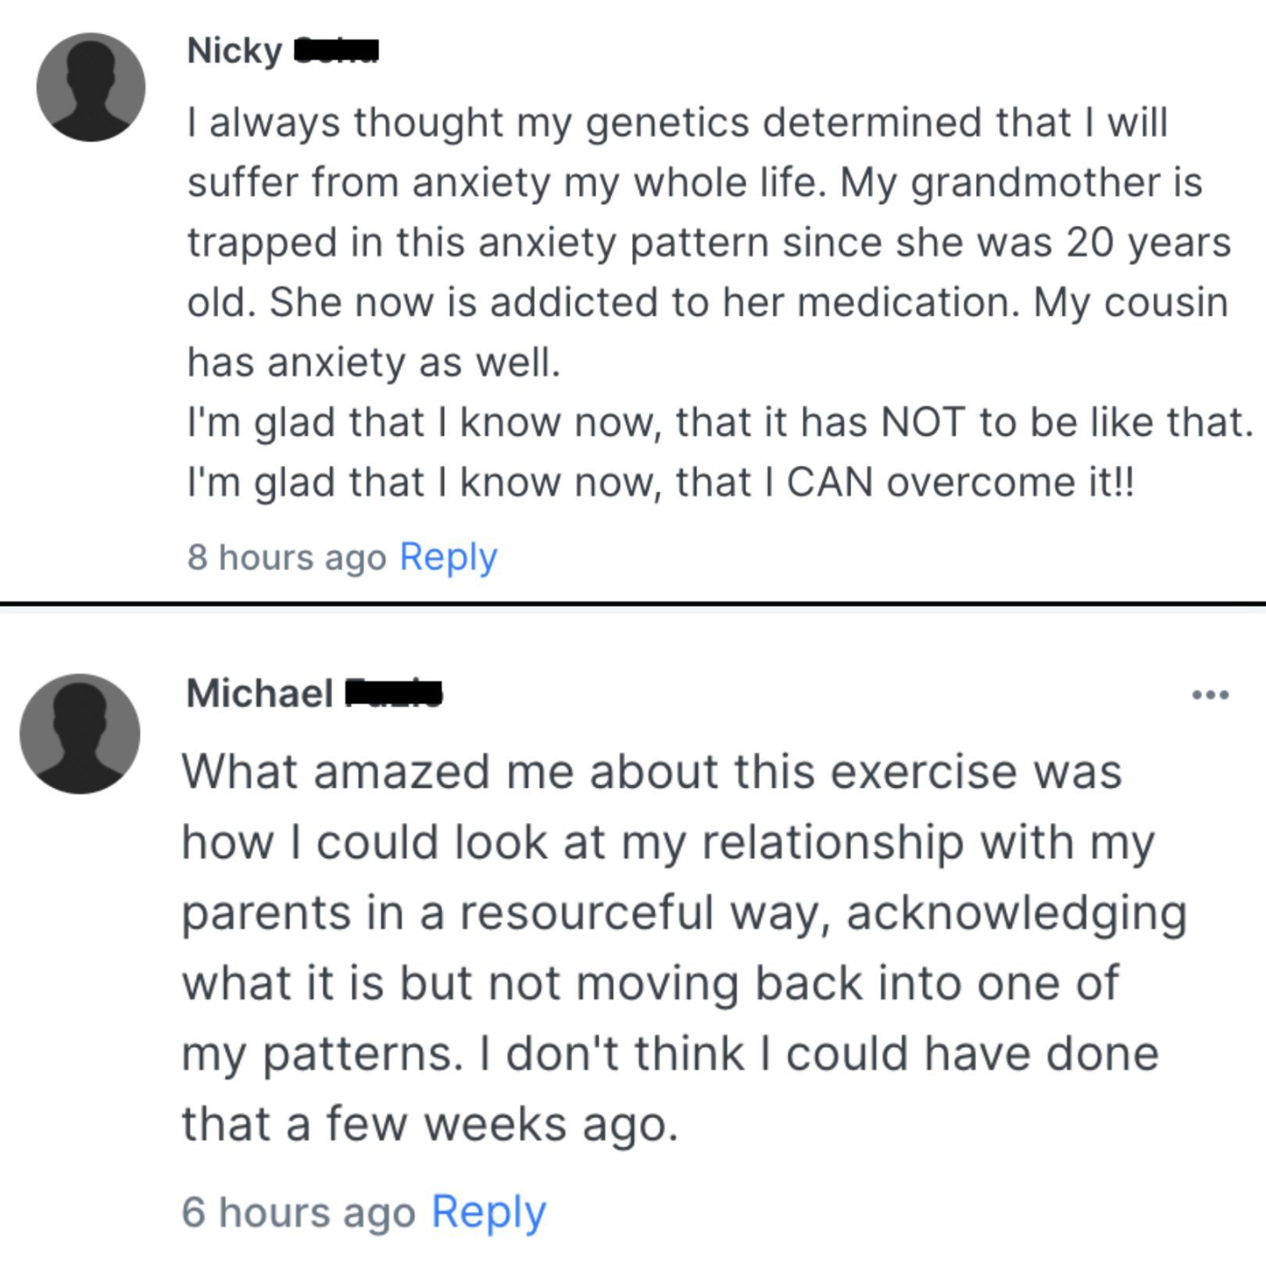Click the redacted surname next to Nicky
The image size is (1266, 1266).
tap(335, 51)
